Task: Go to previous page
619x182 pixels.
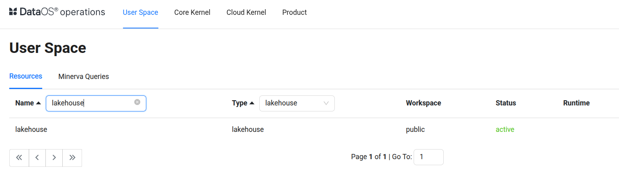Action: [37, 158]
